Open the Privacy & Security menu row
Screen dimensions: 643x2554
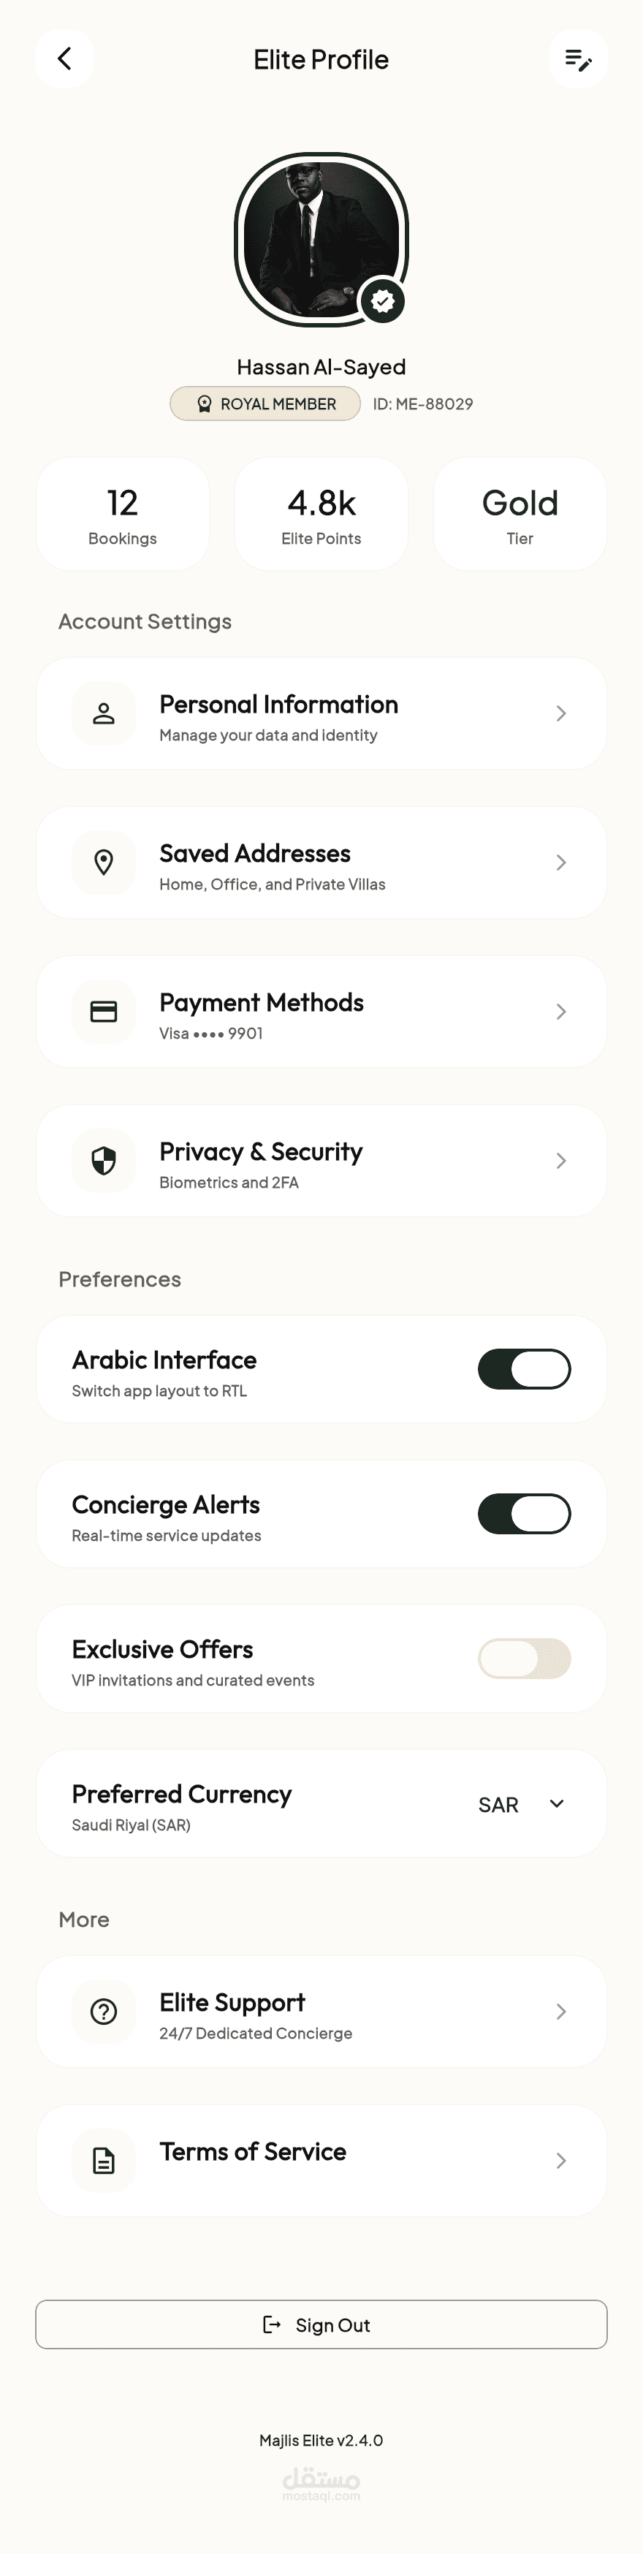pos(321,1161)
